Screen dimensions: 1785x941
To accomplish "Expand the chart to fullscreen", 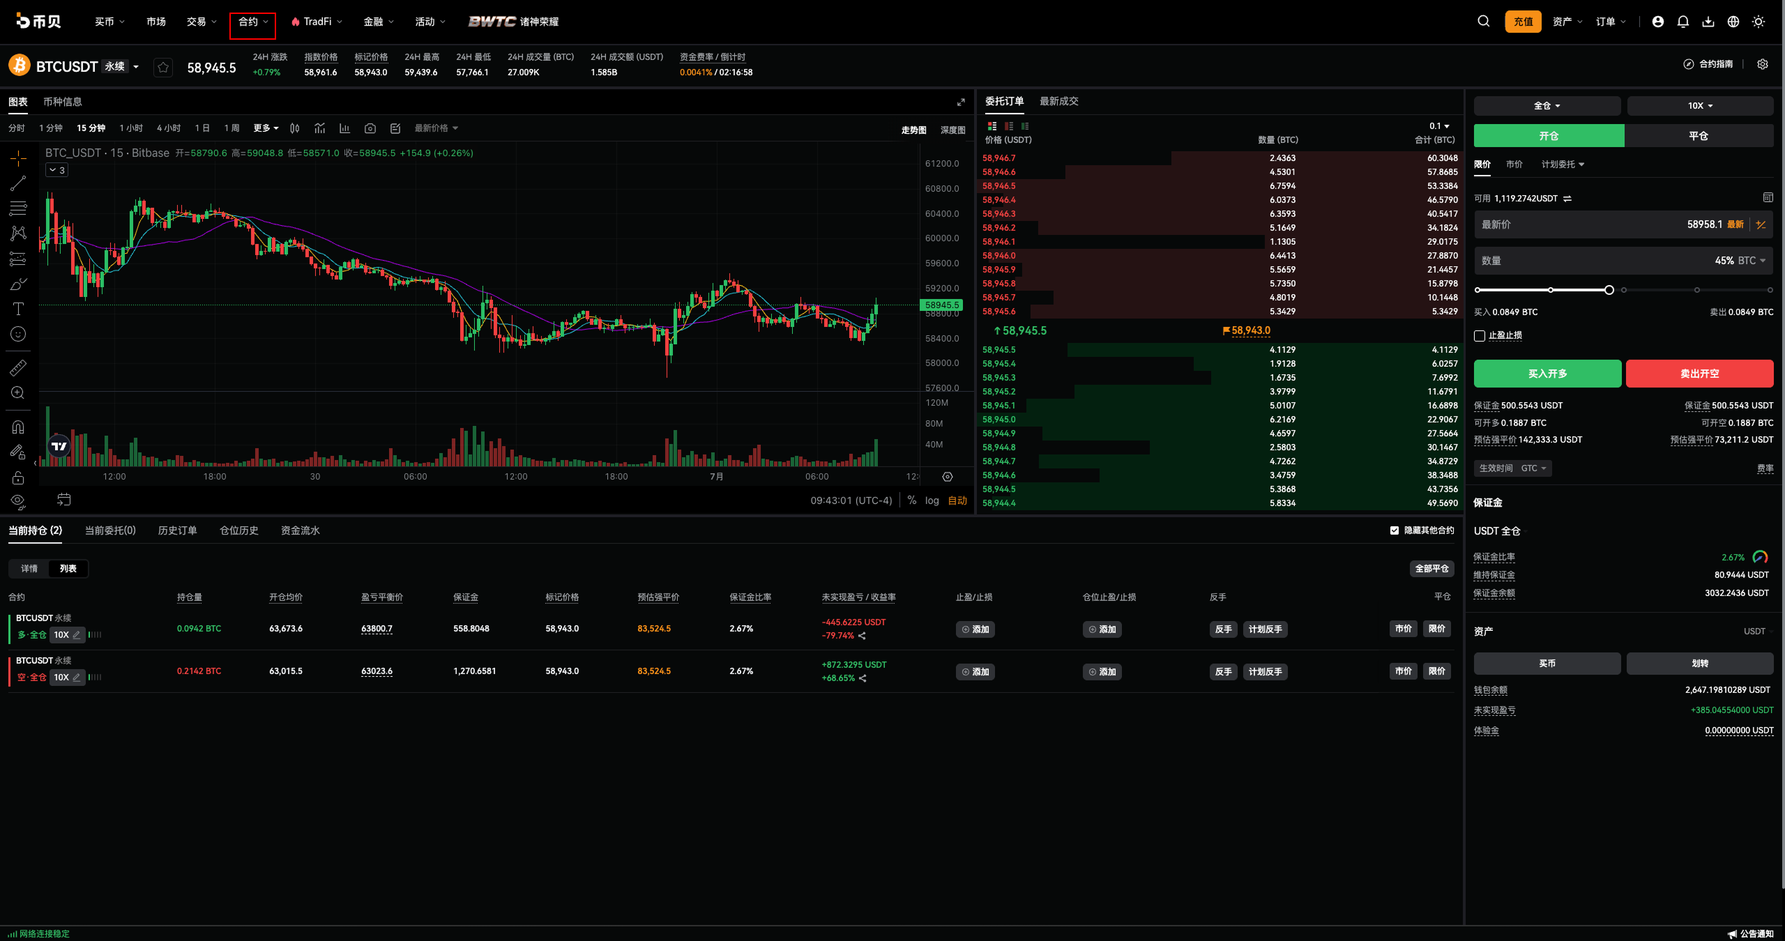I will [x=961, y=102].
